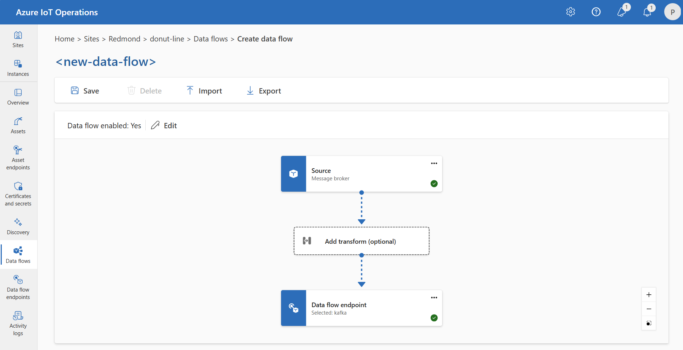
Task: Click Add transform (optional) node
Action: pyautogui.click(x=361, y=241)
